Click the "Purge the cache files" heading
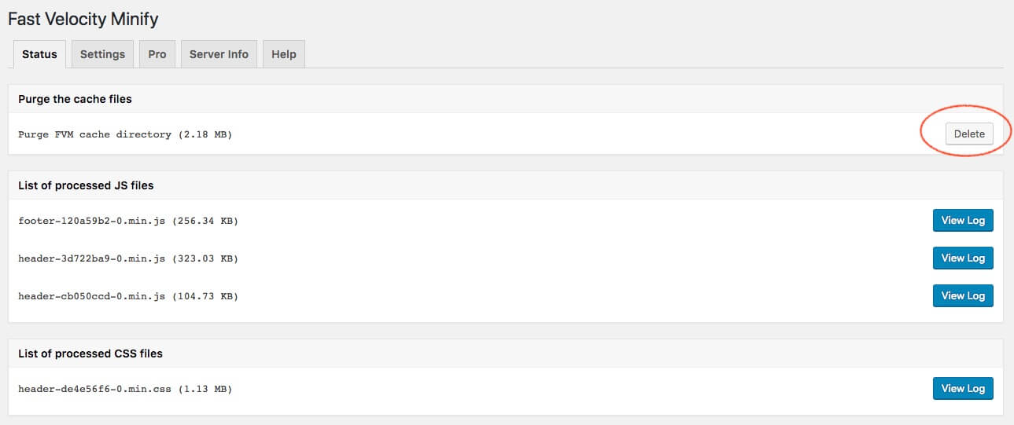Viewport: 1014px width, 425px height. pyautogui.click(x=75, y=99)
